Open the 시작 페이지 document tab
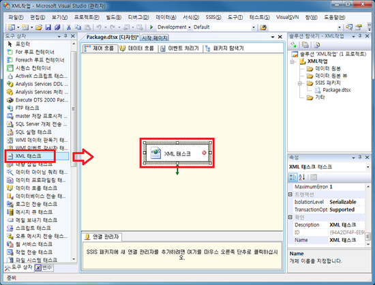 [x=155, y=37]
